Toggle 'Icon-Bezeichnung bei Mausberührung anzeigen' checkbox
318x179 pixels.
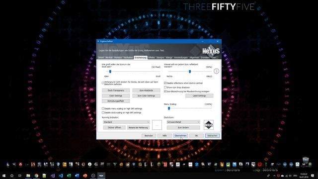[x=165, y=91]
